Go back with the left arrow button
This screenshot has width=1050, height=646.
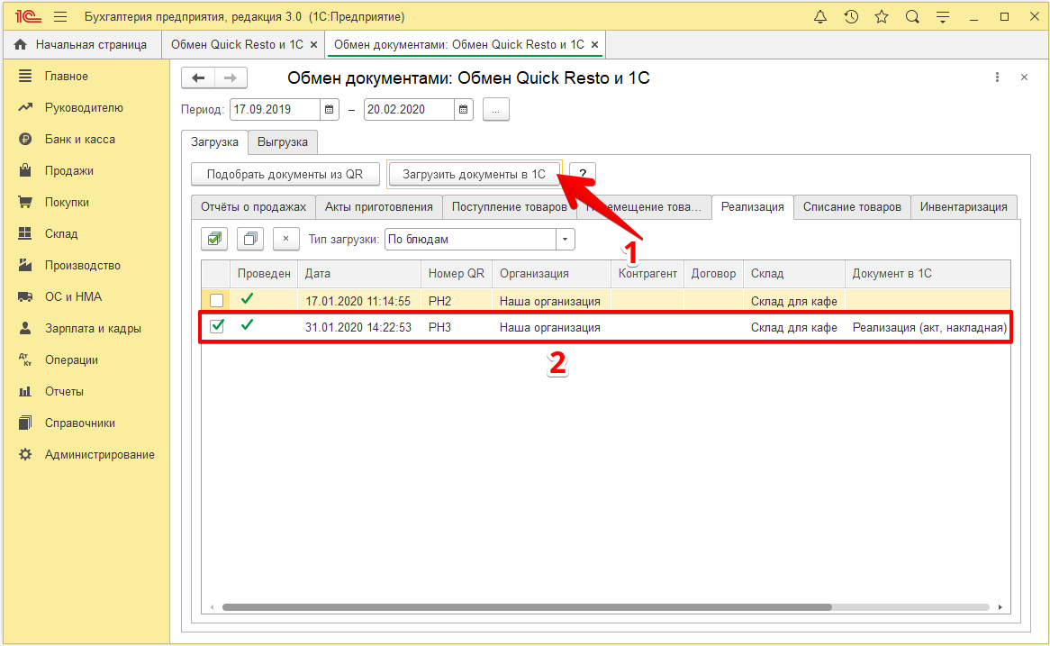click(x=198, y=77)
